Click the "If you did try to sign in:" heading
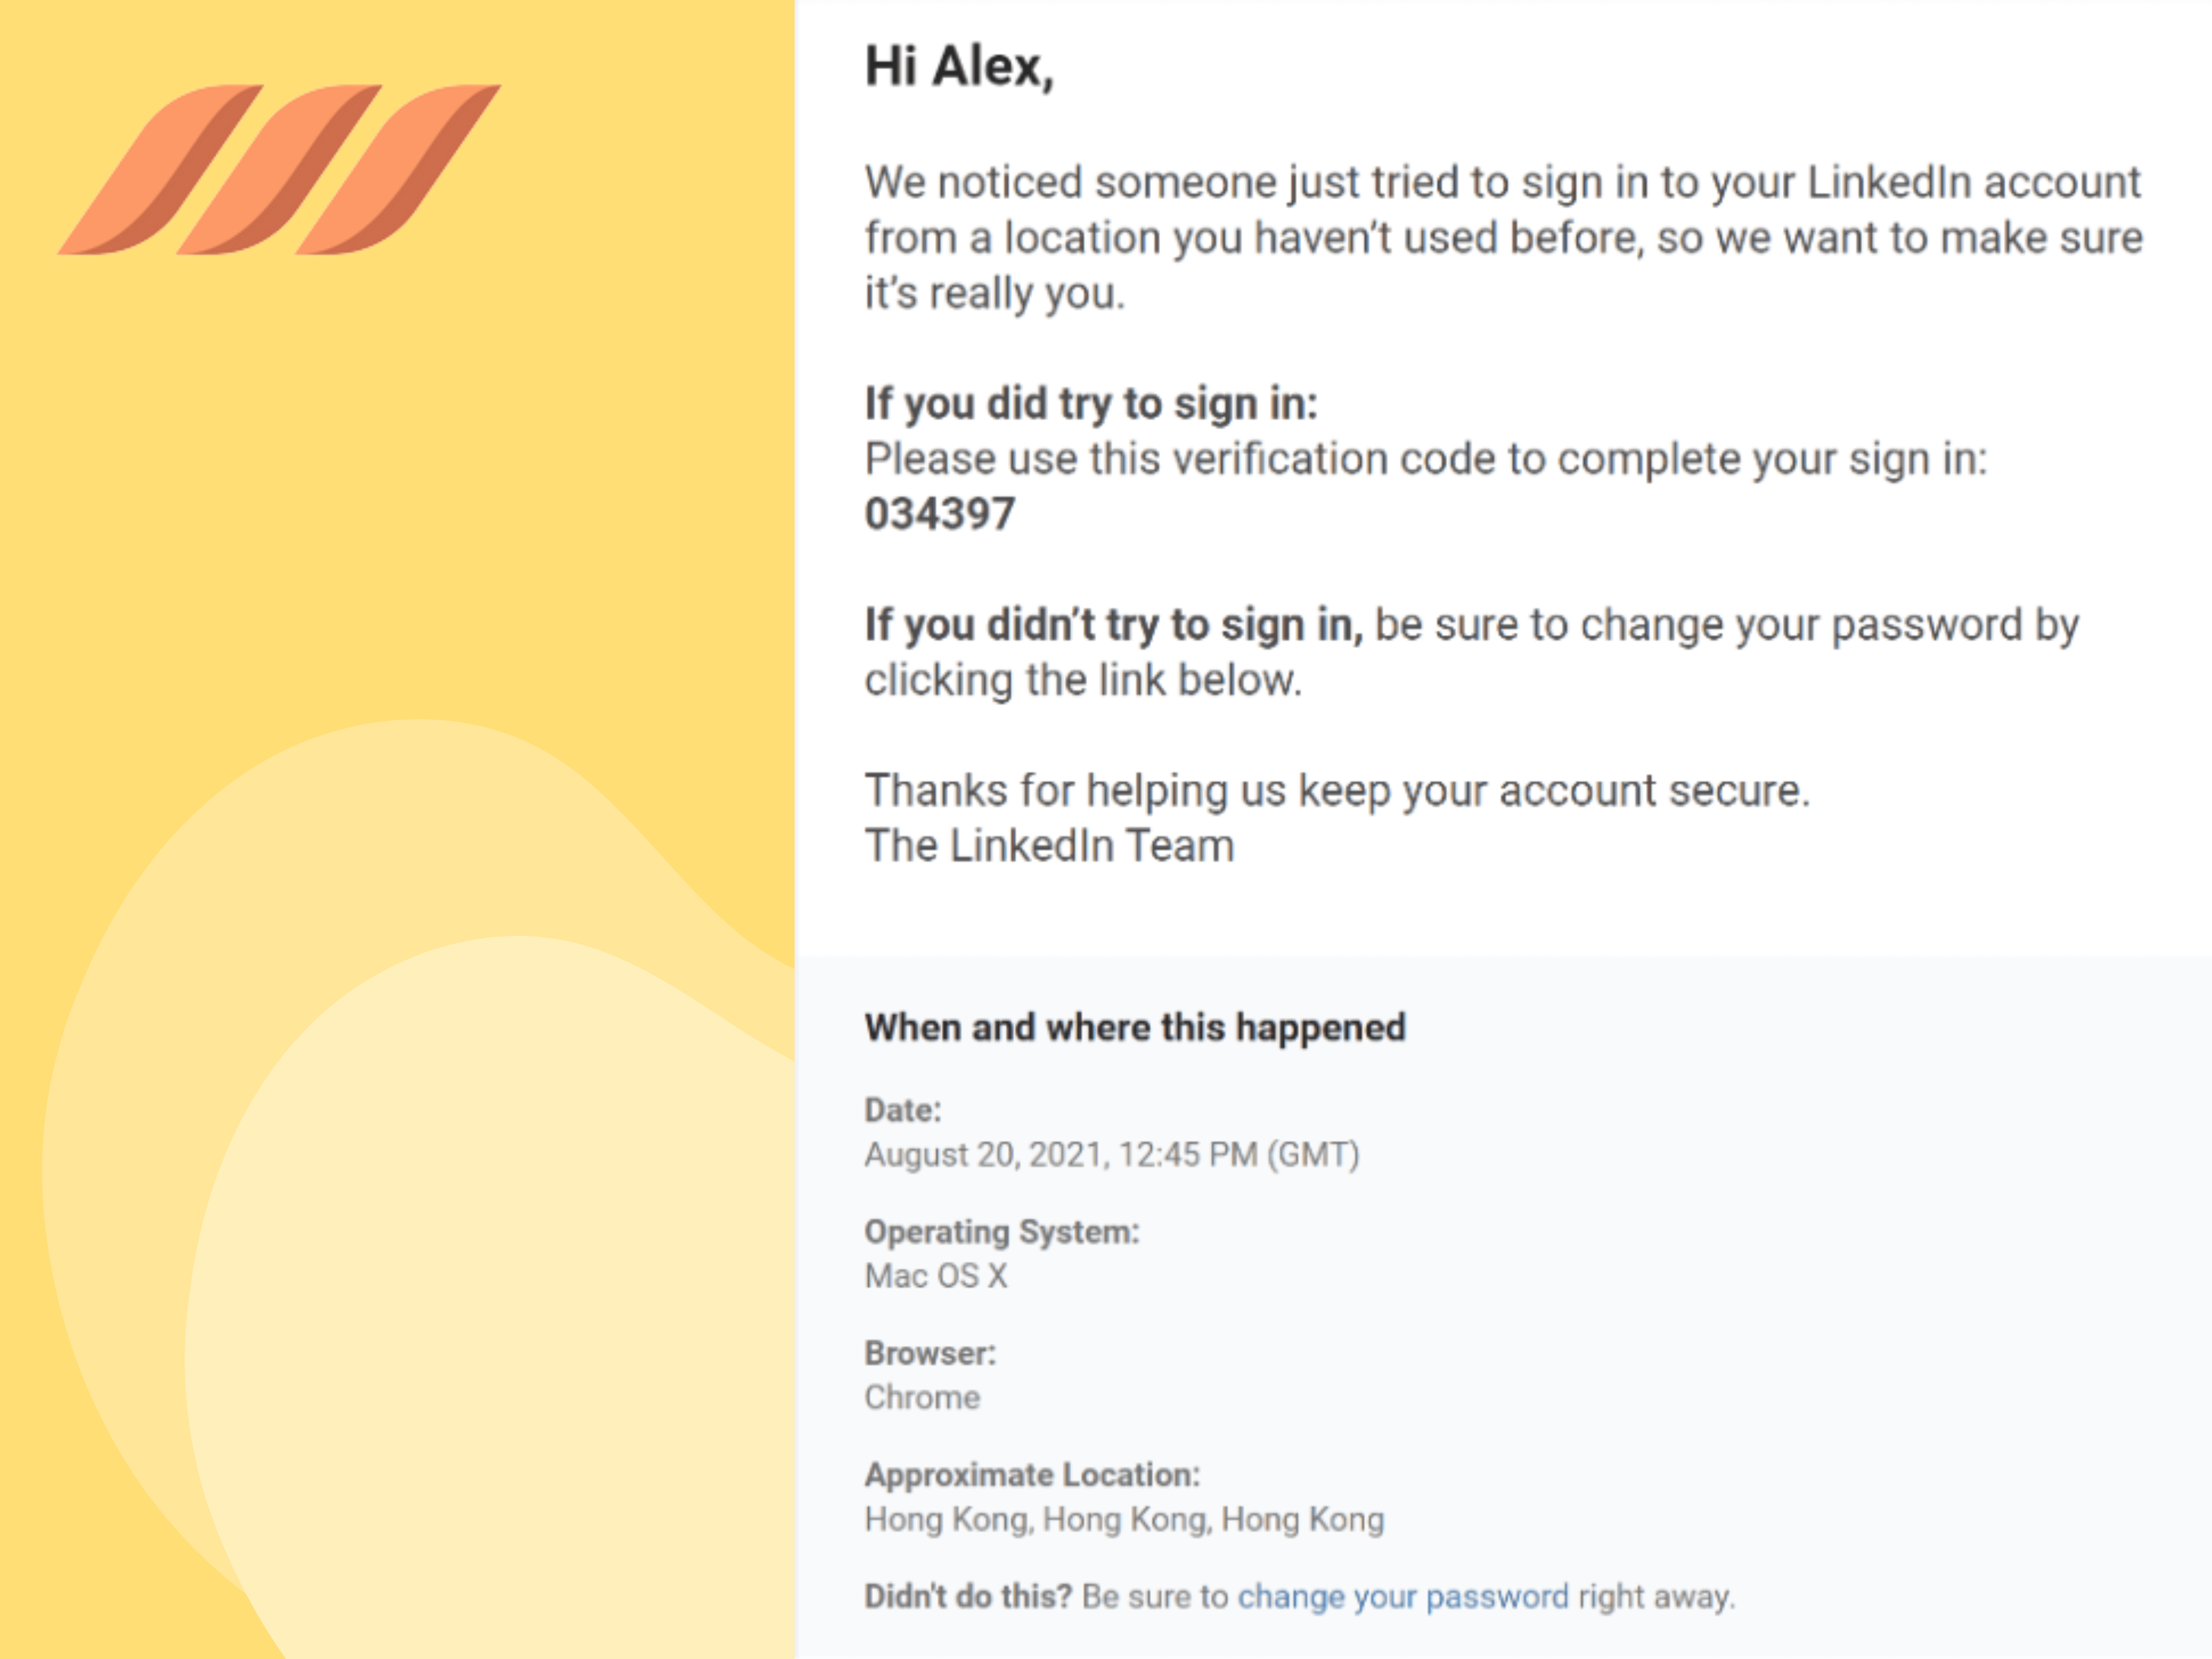Viewport: 2212px width, 1659px height. tap(1091, 404)
